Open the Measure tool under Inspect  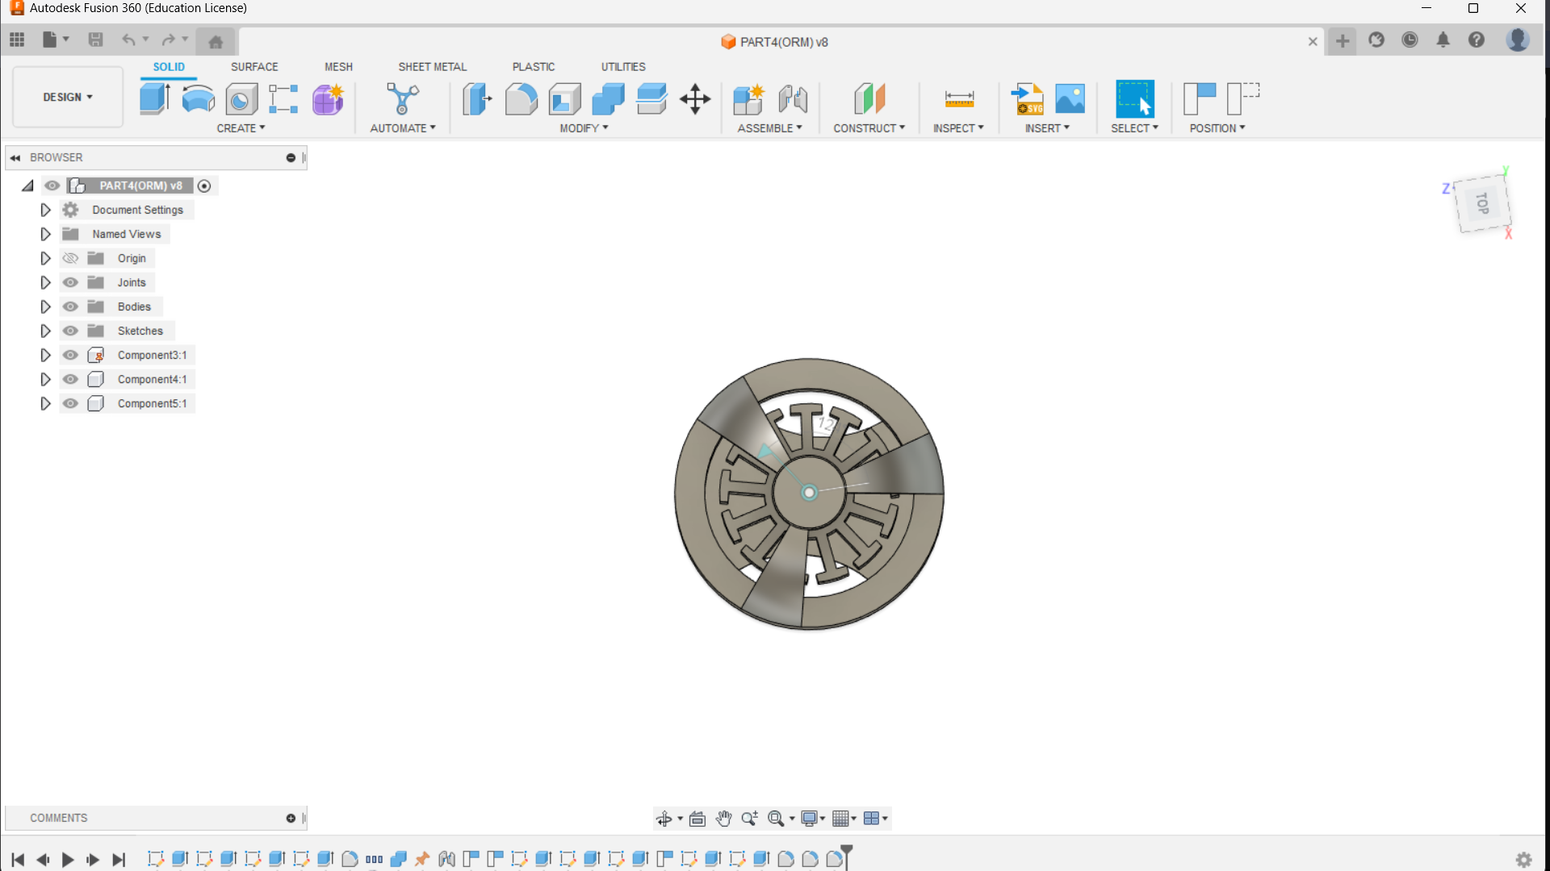pos(958,98)
